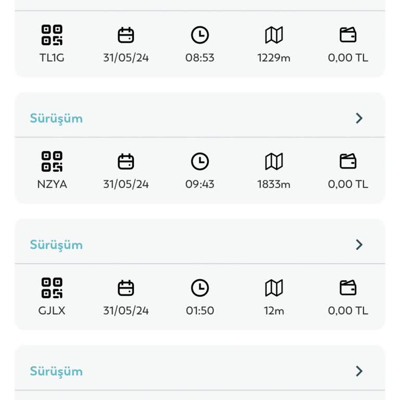The image size is (400, 400).
Task: Click the 01:50 duration text
Action: pyautogui.click(x=200, y=310)
